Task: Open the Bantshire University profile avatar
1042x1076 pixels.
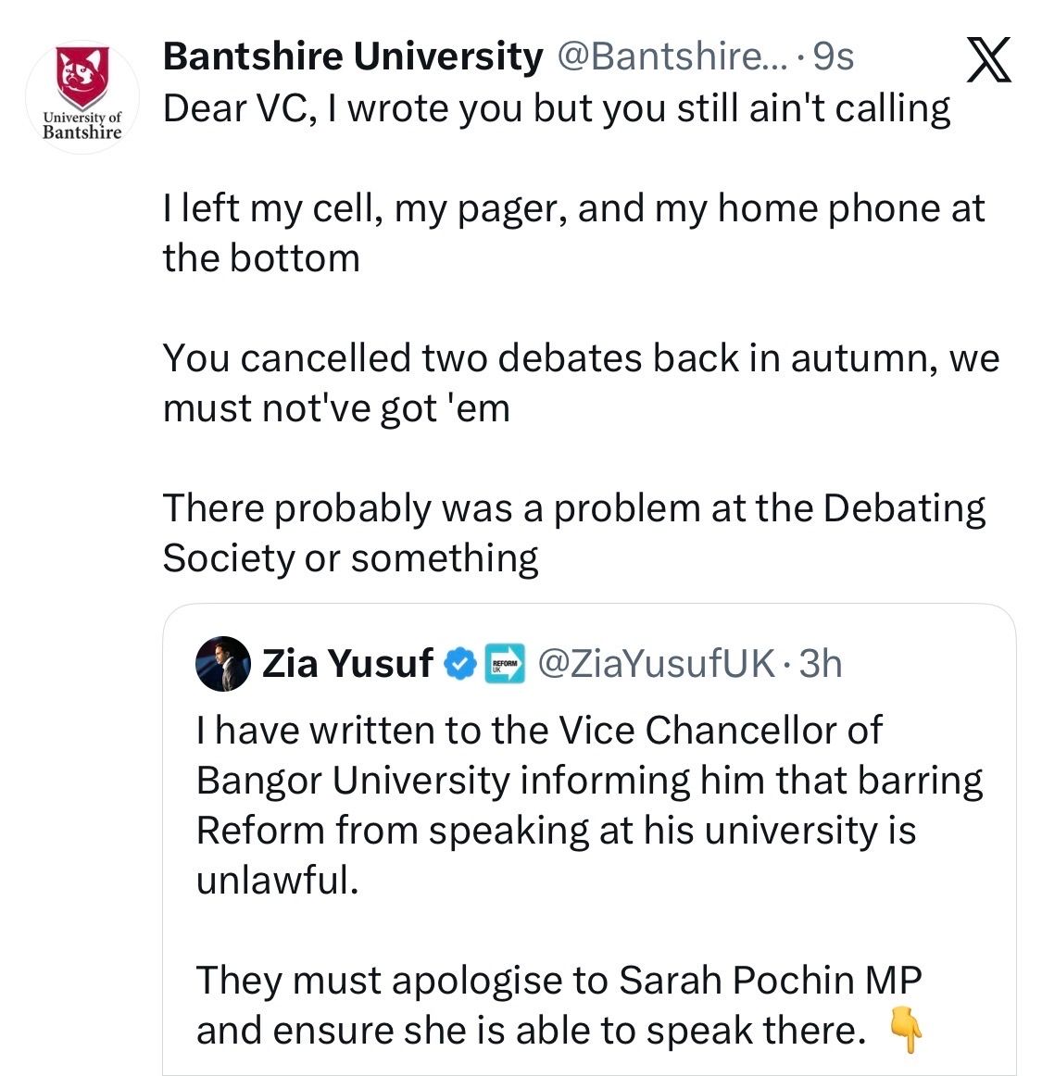Action: 82,95
